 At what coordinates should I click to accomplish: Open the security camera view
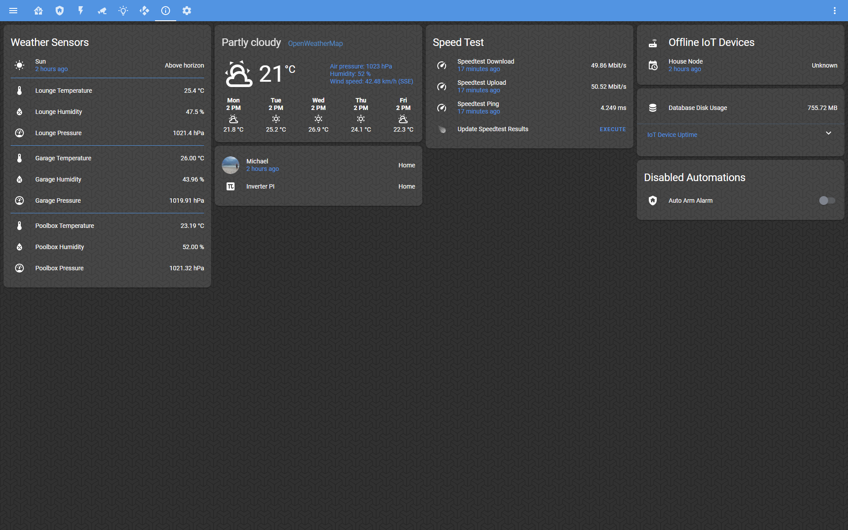pos(102,11)
